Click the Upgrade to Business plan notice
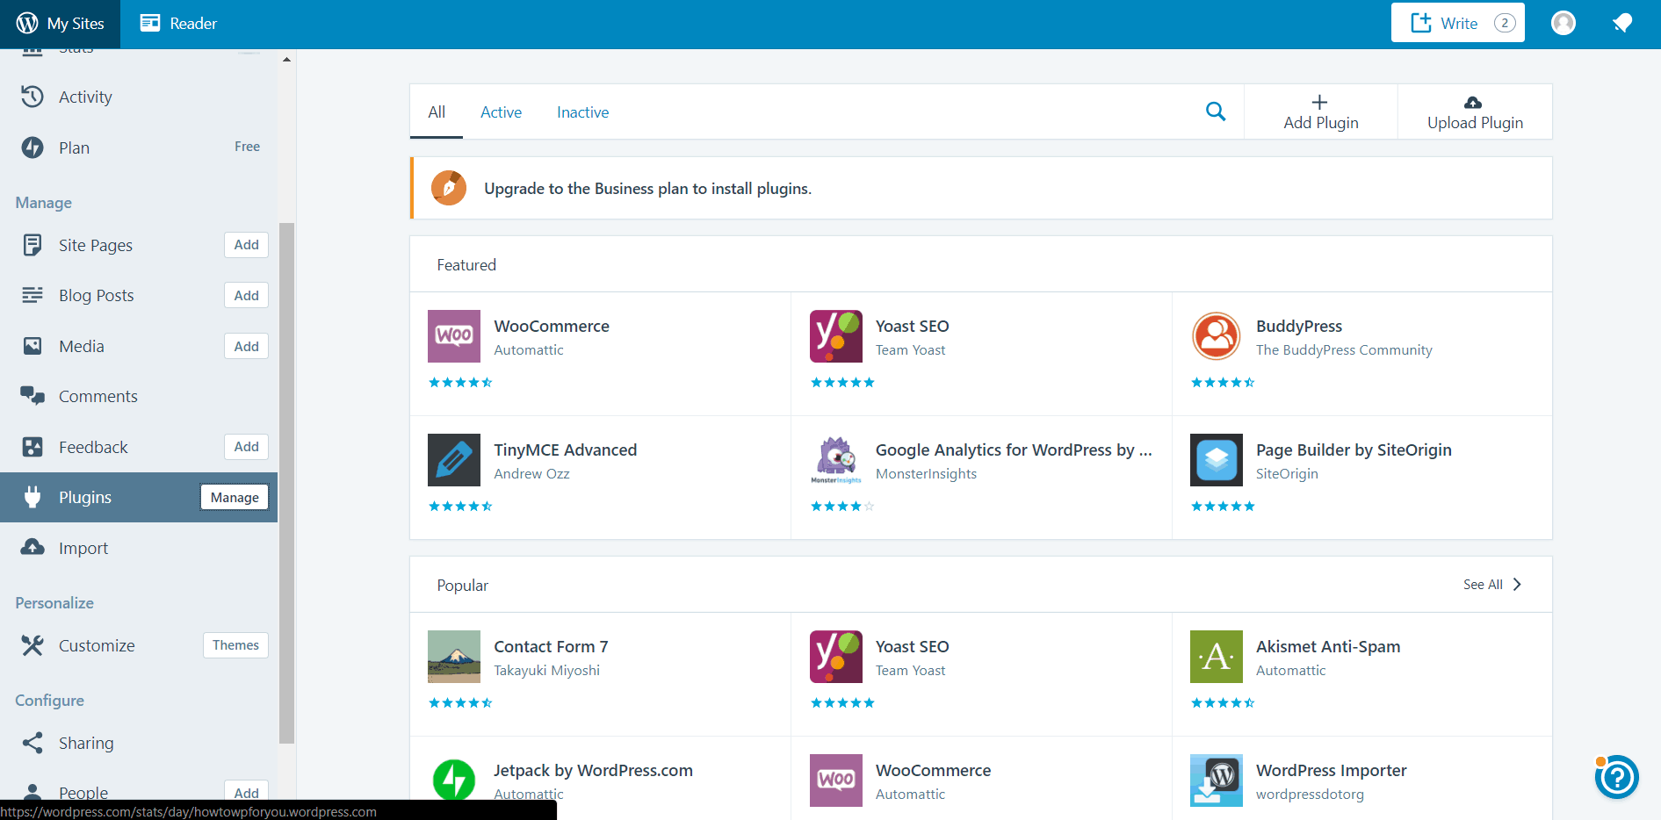 click(x=981, y=188)
